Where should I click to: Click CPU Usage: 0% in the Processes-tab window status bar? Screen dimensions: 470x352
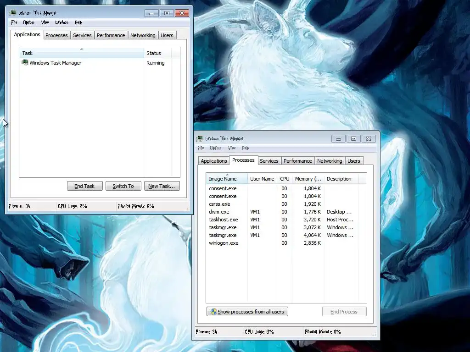[259, 332]
